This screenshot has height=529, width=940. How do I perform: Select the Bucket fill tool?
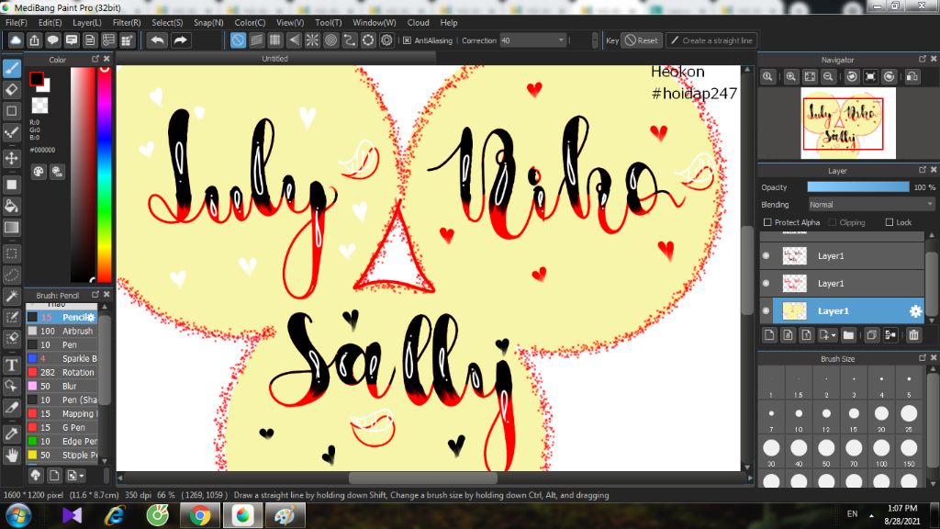(x=11, y=207)
